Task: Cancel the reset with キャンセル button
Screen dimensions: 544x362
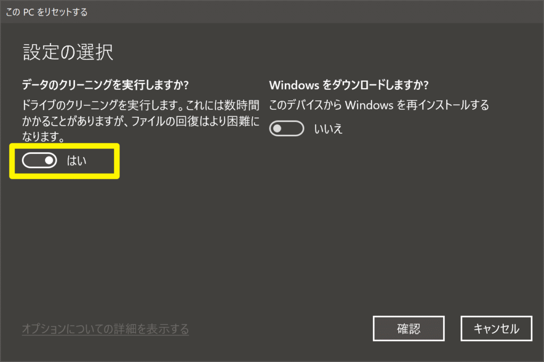Action: coord(496,329)
